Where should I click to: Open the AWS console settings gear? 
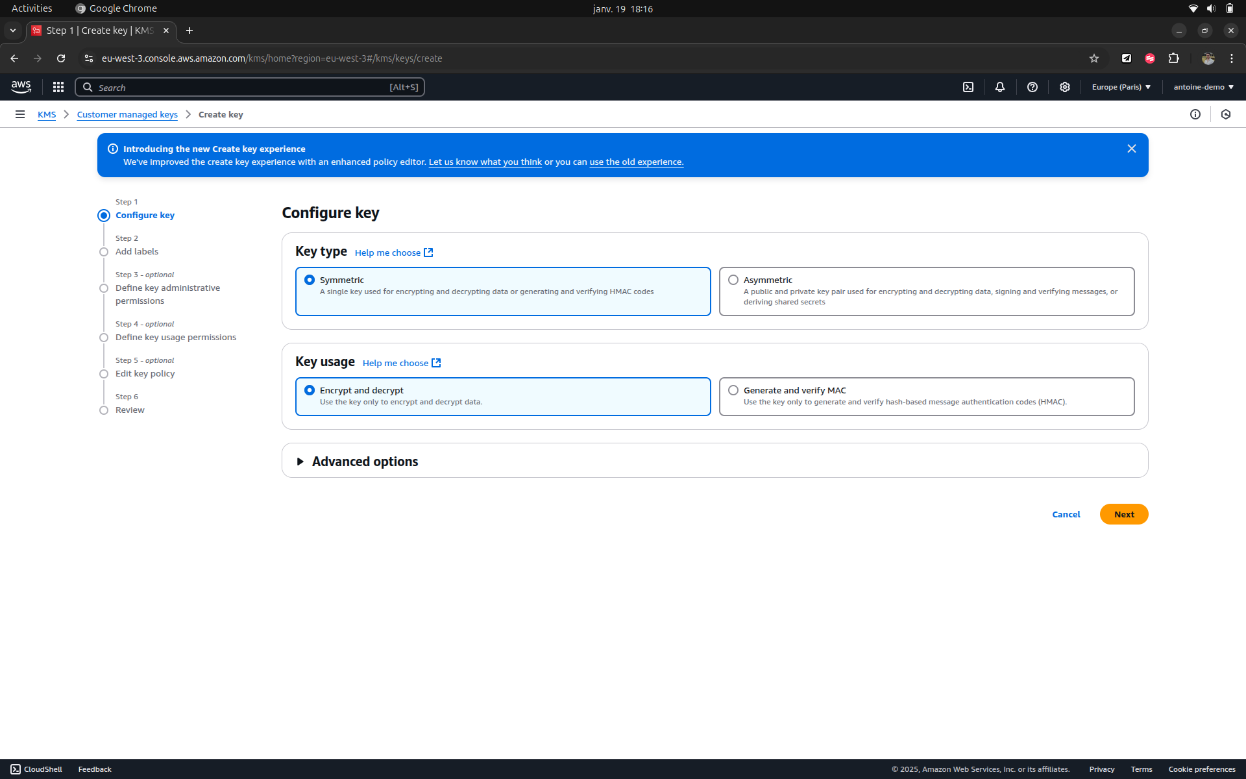pos(1065,87)
